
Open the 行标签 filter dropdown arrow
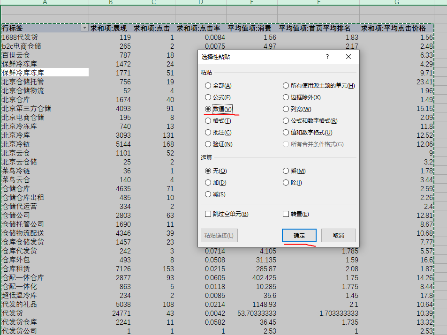point(84,28)
